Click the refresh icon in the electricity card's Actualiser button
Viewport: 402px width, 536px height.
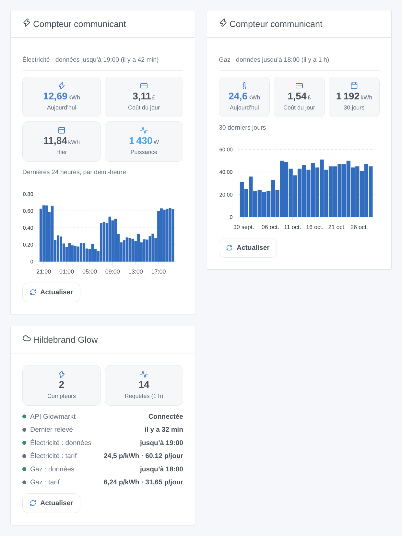point(33,292)
